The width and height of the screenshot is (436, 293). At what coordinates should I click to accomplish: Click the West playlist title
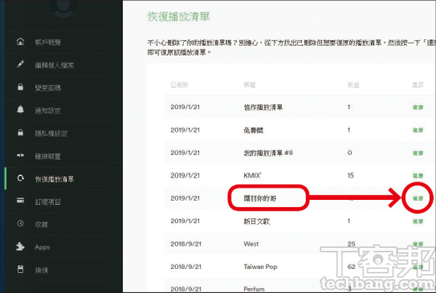(251, 244)
